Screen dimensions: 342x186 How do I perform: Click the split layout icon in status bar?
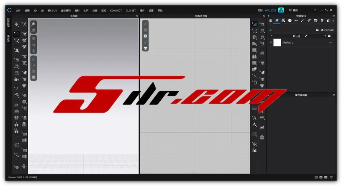point(316,177)
